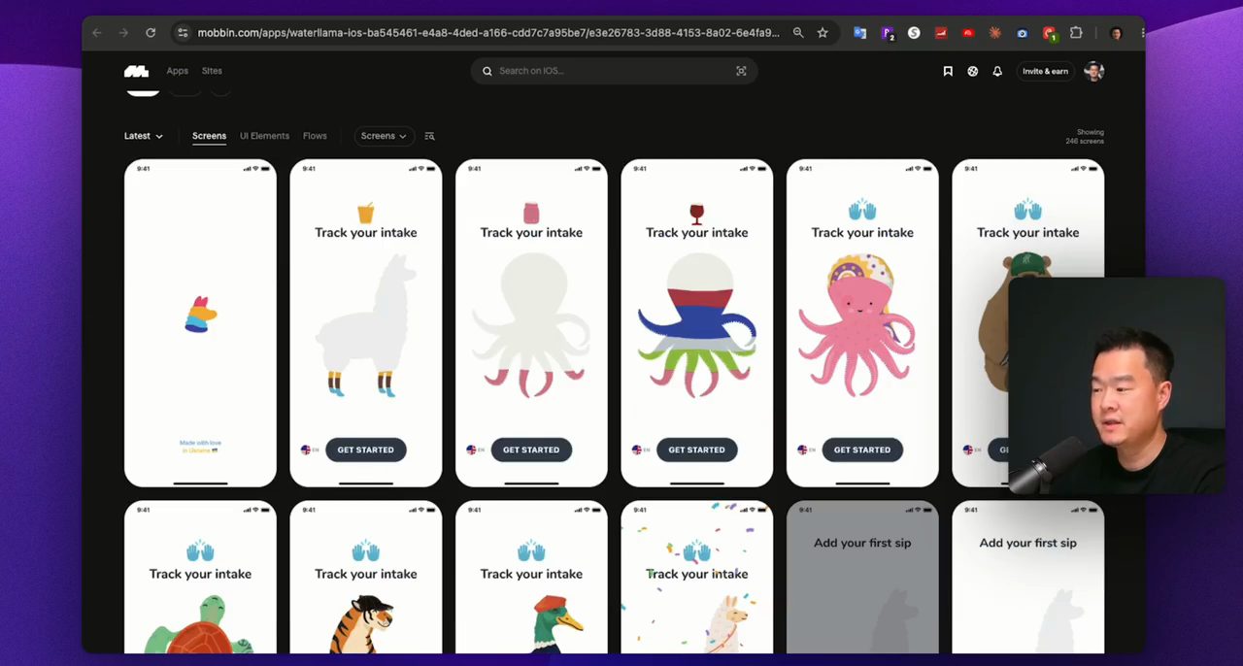The image size is (1243, 666).
Task: Open the Sites menu item
Action: pos(212,71)
